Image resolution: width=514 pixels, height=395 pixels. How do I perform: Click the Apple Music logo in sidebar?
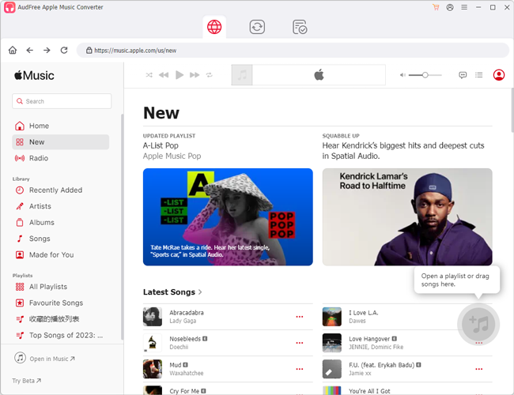tap(34, 75)
